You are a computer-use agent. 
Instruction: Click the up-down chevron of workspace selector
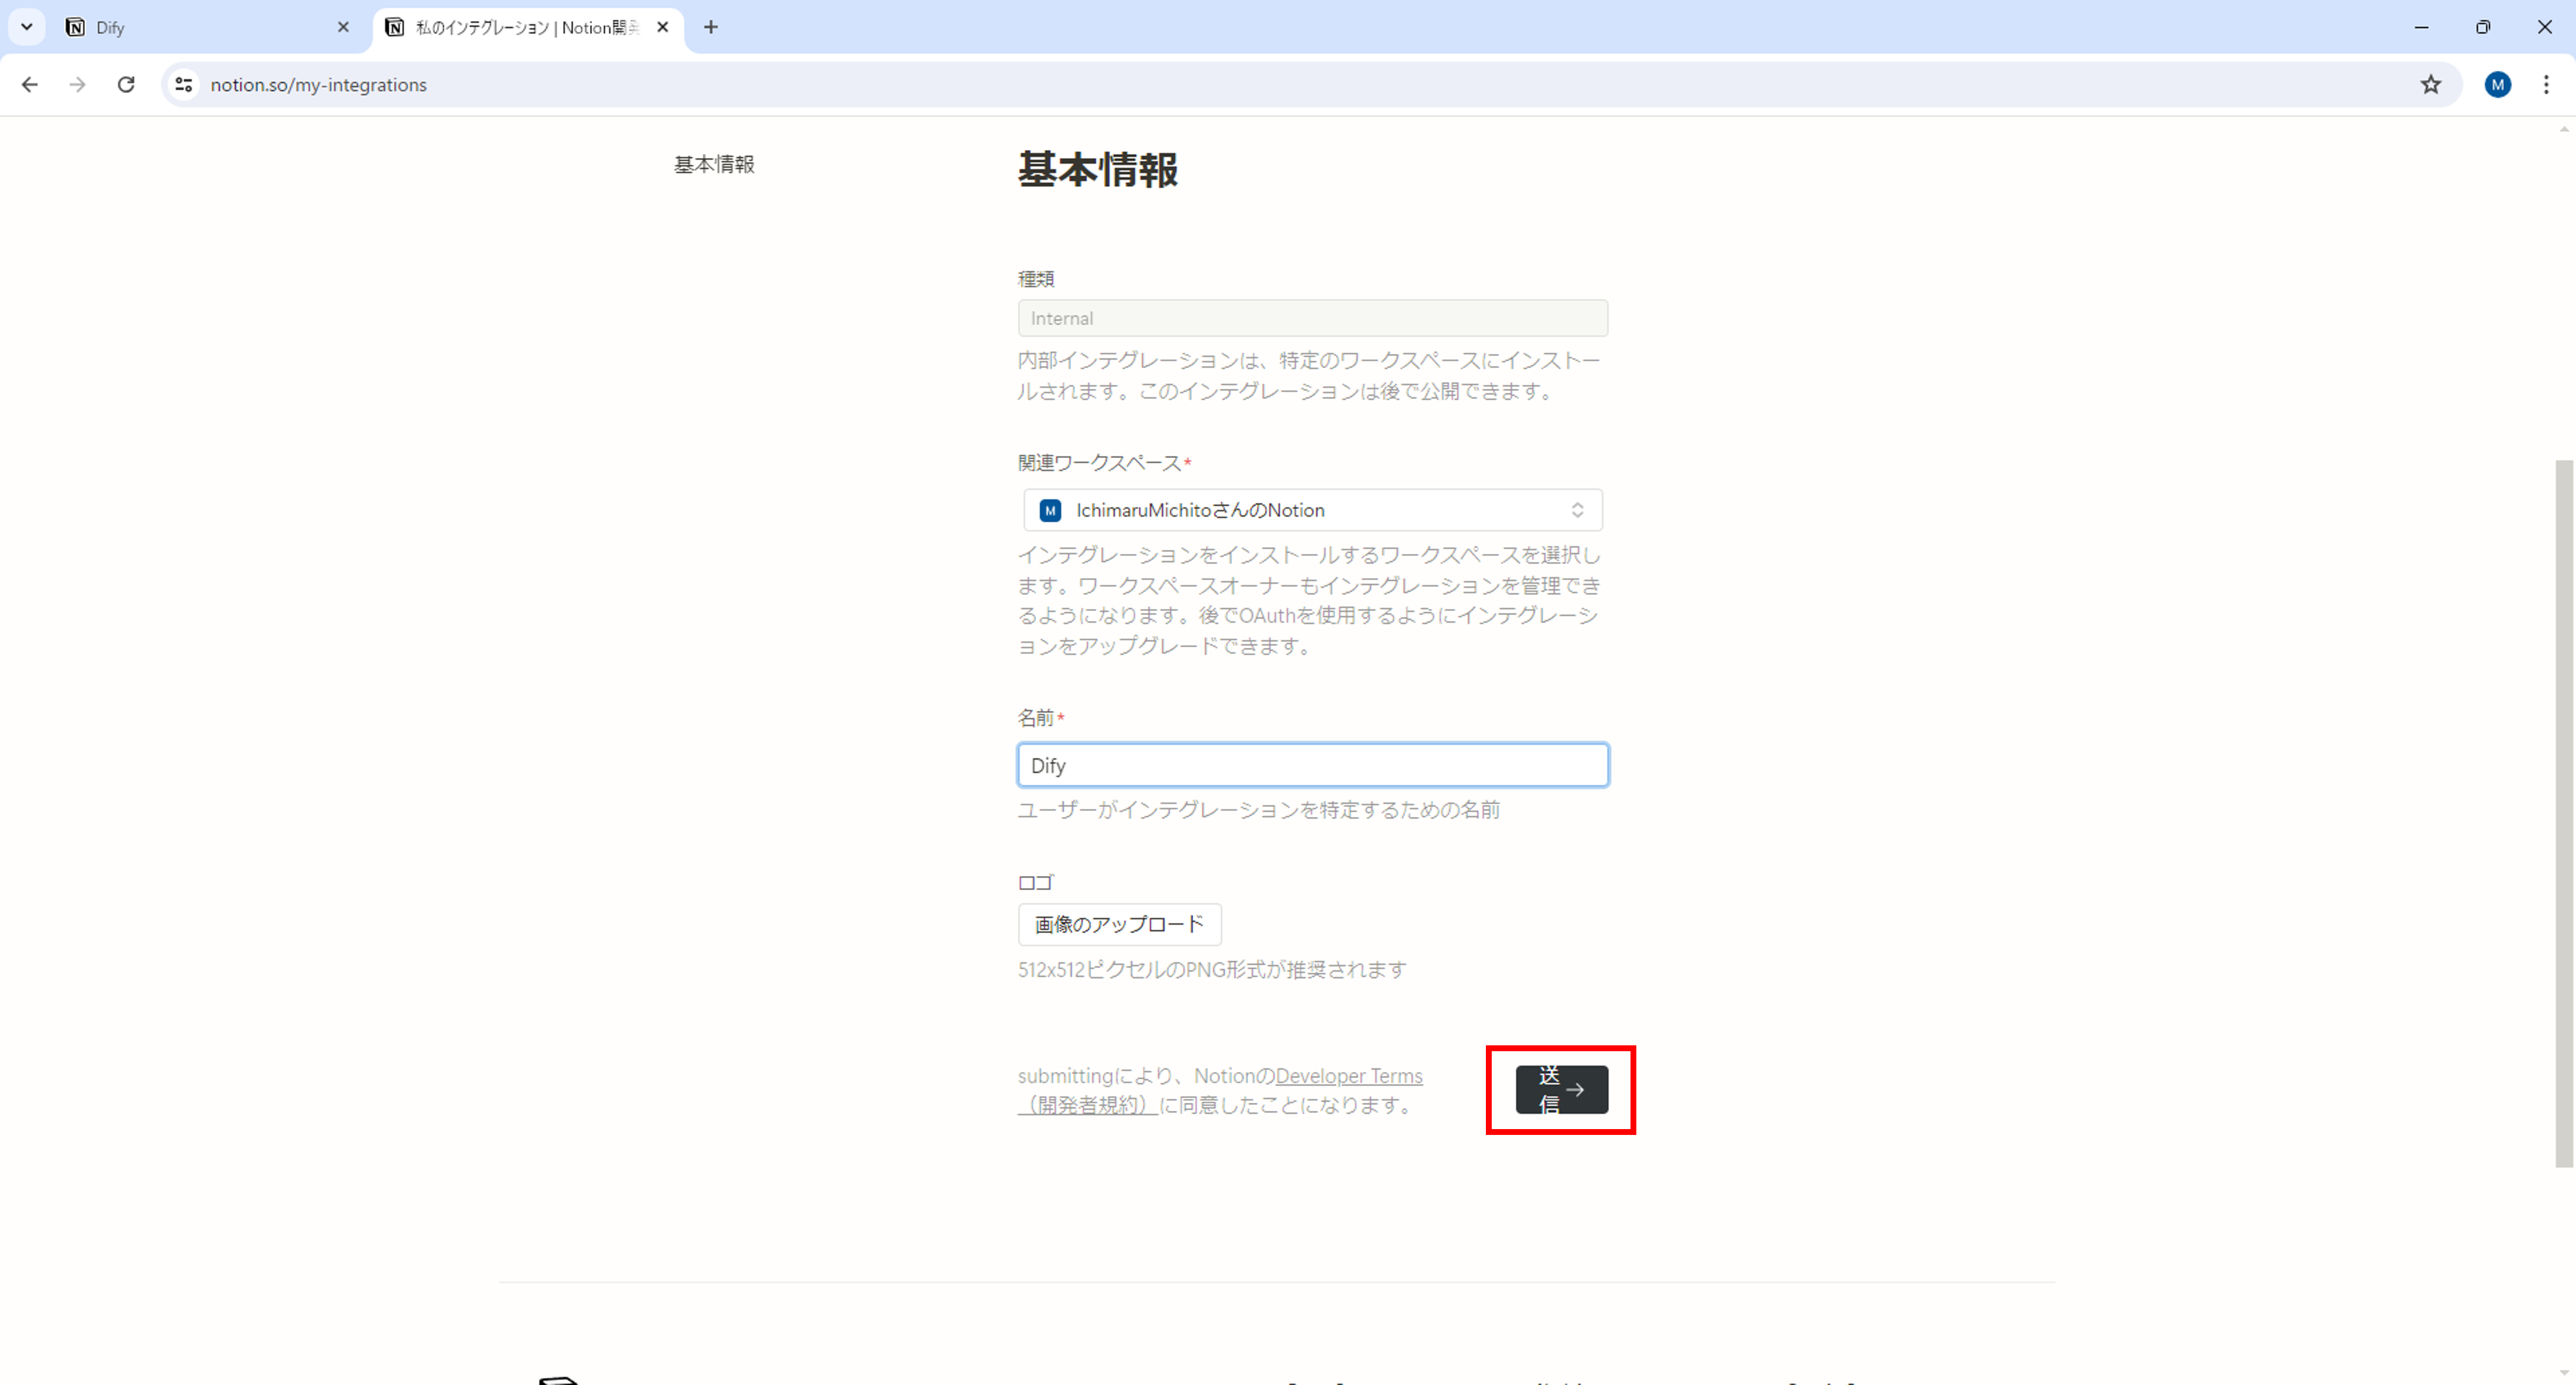[x=1577, y=510]
